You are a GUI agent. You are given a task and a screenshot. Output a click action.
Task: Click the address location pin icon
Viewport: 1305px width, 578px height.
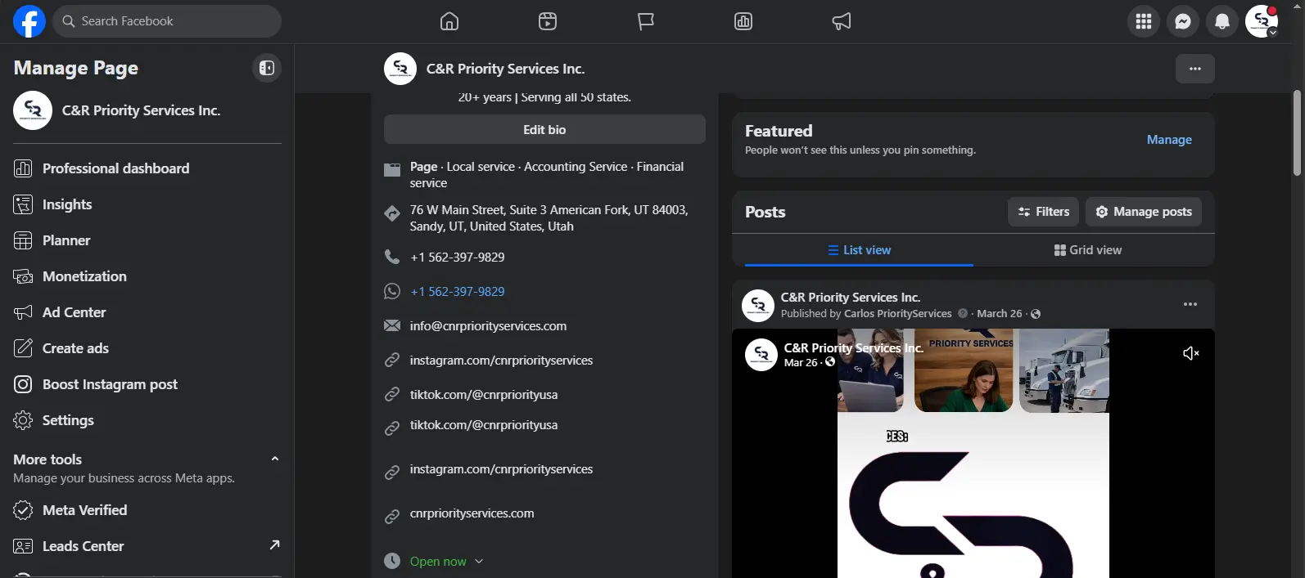pyautogui.click(x=392, y=213)
